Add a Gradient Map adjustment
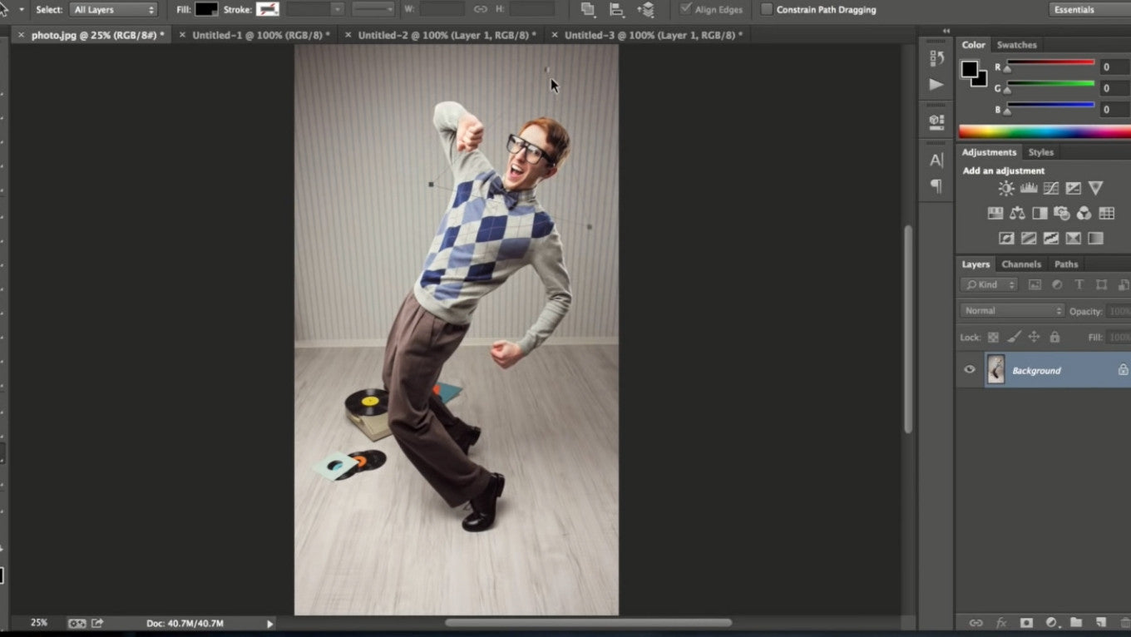This screenshot has height=637, width=1131. pos(1096,239)
